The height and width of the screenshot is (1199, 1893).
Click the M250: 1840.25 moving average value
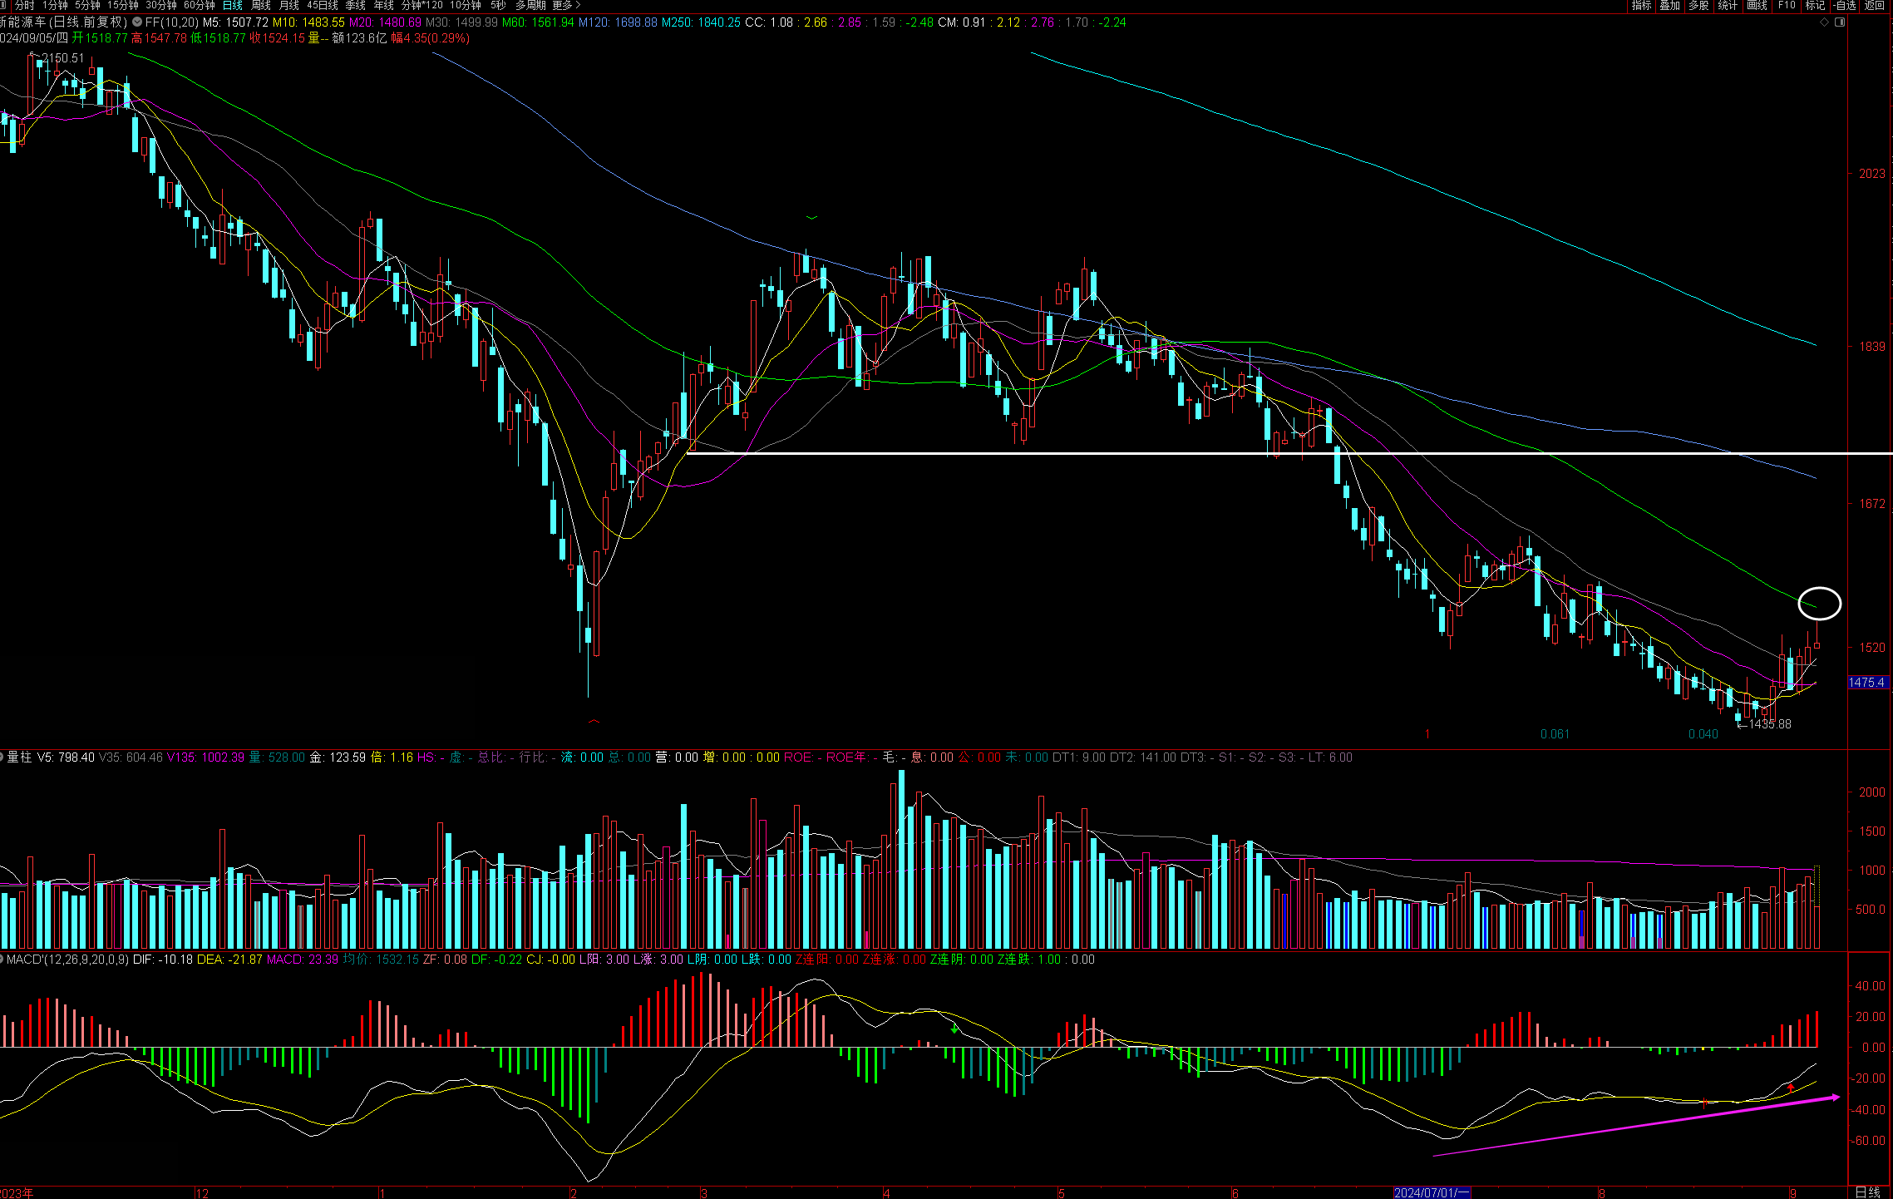701,22
